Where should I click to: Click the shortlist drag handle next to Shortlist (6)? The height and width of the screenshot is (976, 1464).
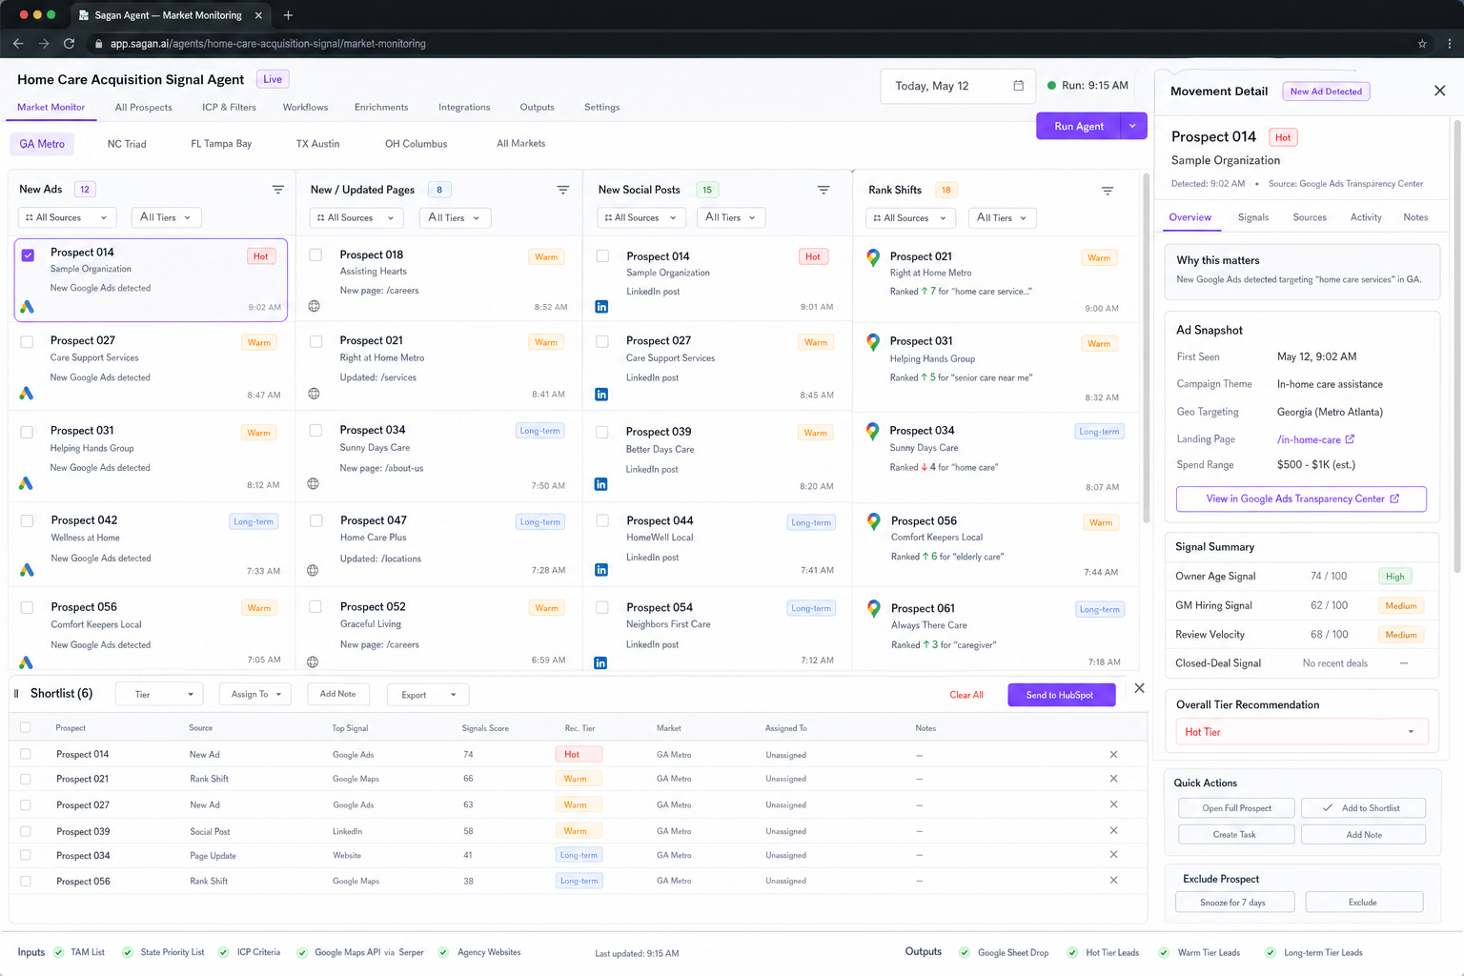pyautogui.click(x=16, y=693)
